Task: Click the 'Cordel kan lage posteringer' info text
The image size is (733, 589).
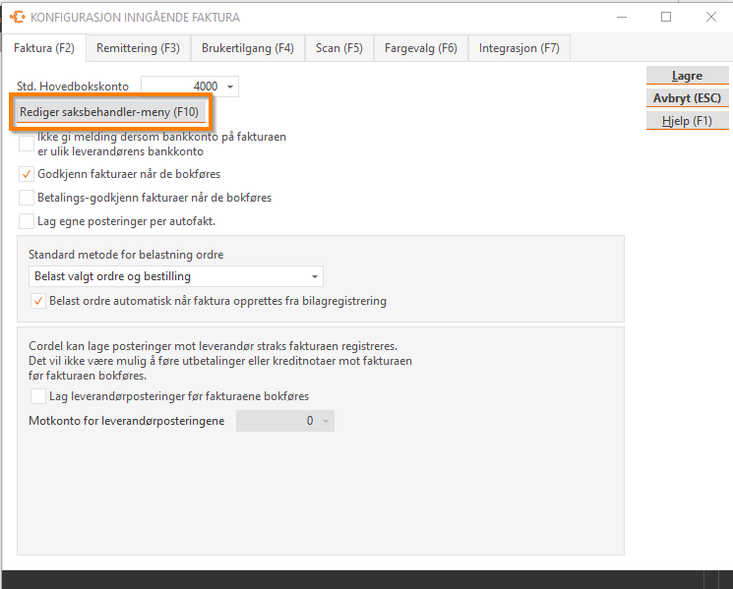Action: point(220,361)
